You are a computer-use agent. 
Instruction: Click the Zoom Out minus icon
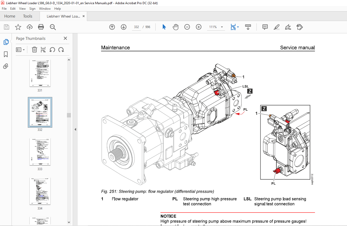[x=187, y=27]
